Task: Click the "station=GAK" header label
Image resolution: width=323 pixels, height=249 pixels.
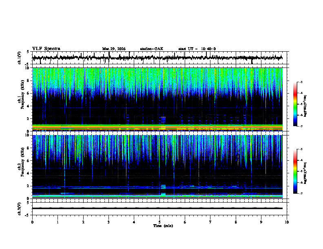Action: 152,49
